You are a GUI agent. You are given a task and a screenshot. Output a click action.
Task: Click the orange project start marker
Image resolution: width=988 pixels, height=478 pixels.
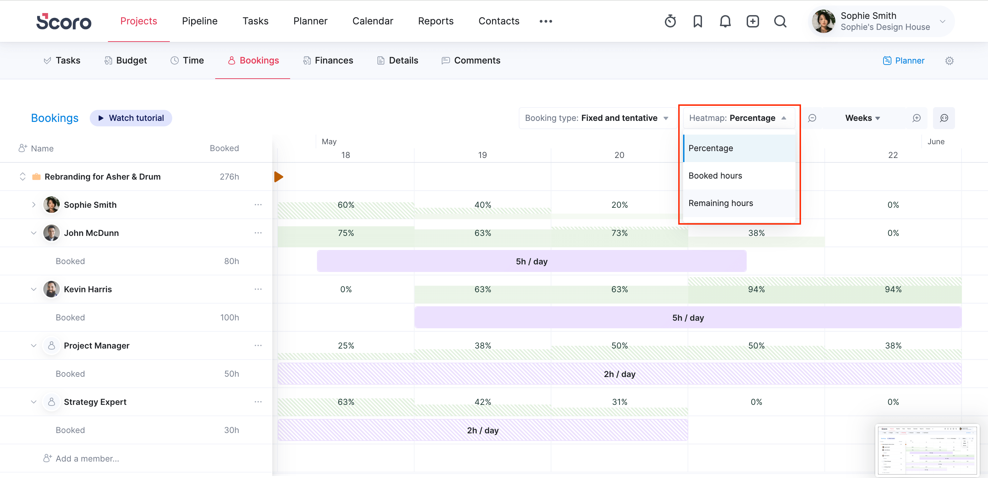point(279,177)
